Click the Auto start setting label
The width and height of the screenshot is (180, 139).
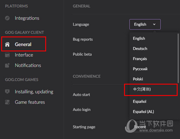pos(81,95)
